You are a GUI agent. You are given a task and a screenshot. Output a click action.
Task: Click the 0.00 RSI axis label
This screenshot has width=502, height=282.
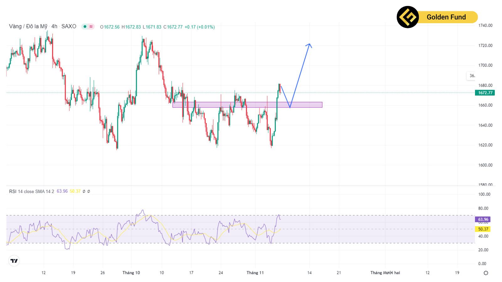point(482,264)
